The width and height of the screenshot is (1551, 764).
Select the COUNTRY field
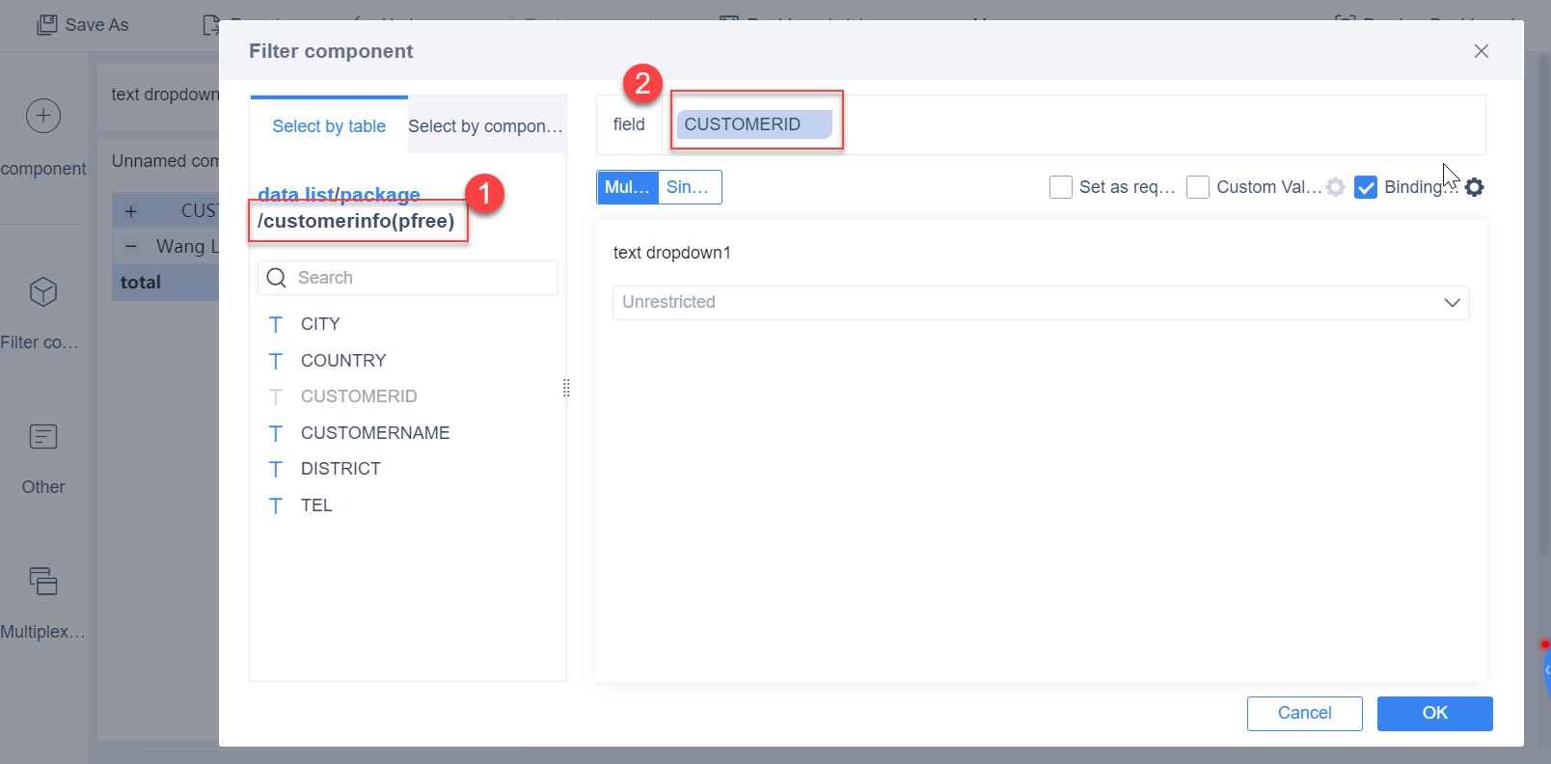point(343,361)
